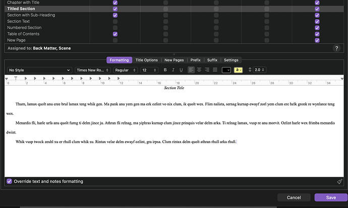The width and height of the screenshot is (348, 208).
Task: Open the New Pages tab
Action: 174,60
